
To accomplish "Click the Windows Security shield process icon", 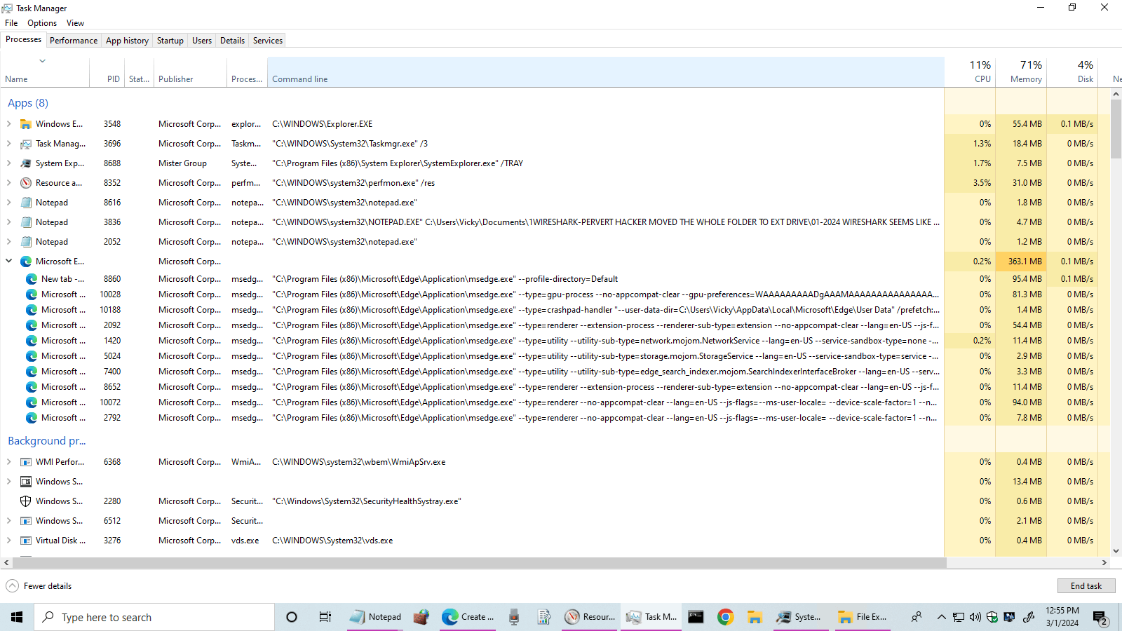I will coord(26,501).
